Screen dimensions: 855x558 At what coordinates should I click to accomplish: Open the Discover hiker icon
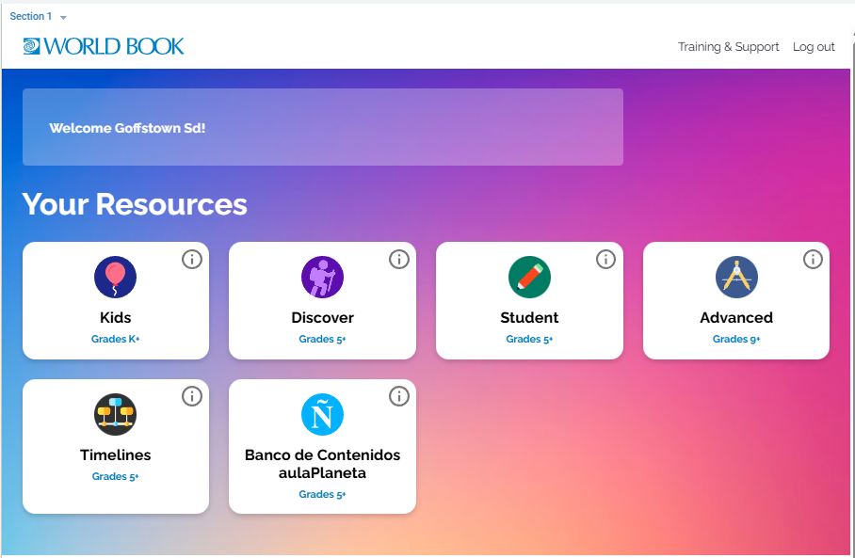(x=322, y=277)
